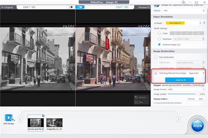Open the Image Format JPEG dropdown
Screen dimensions: 208x138
187,89
